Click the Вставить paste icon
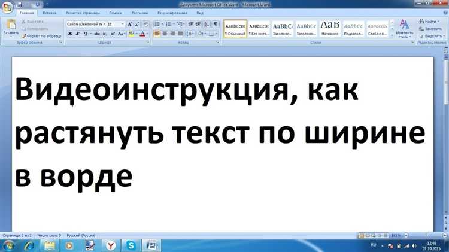 [x=10, y=28]
